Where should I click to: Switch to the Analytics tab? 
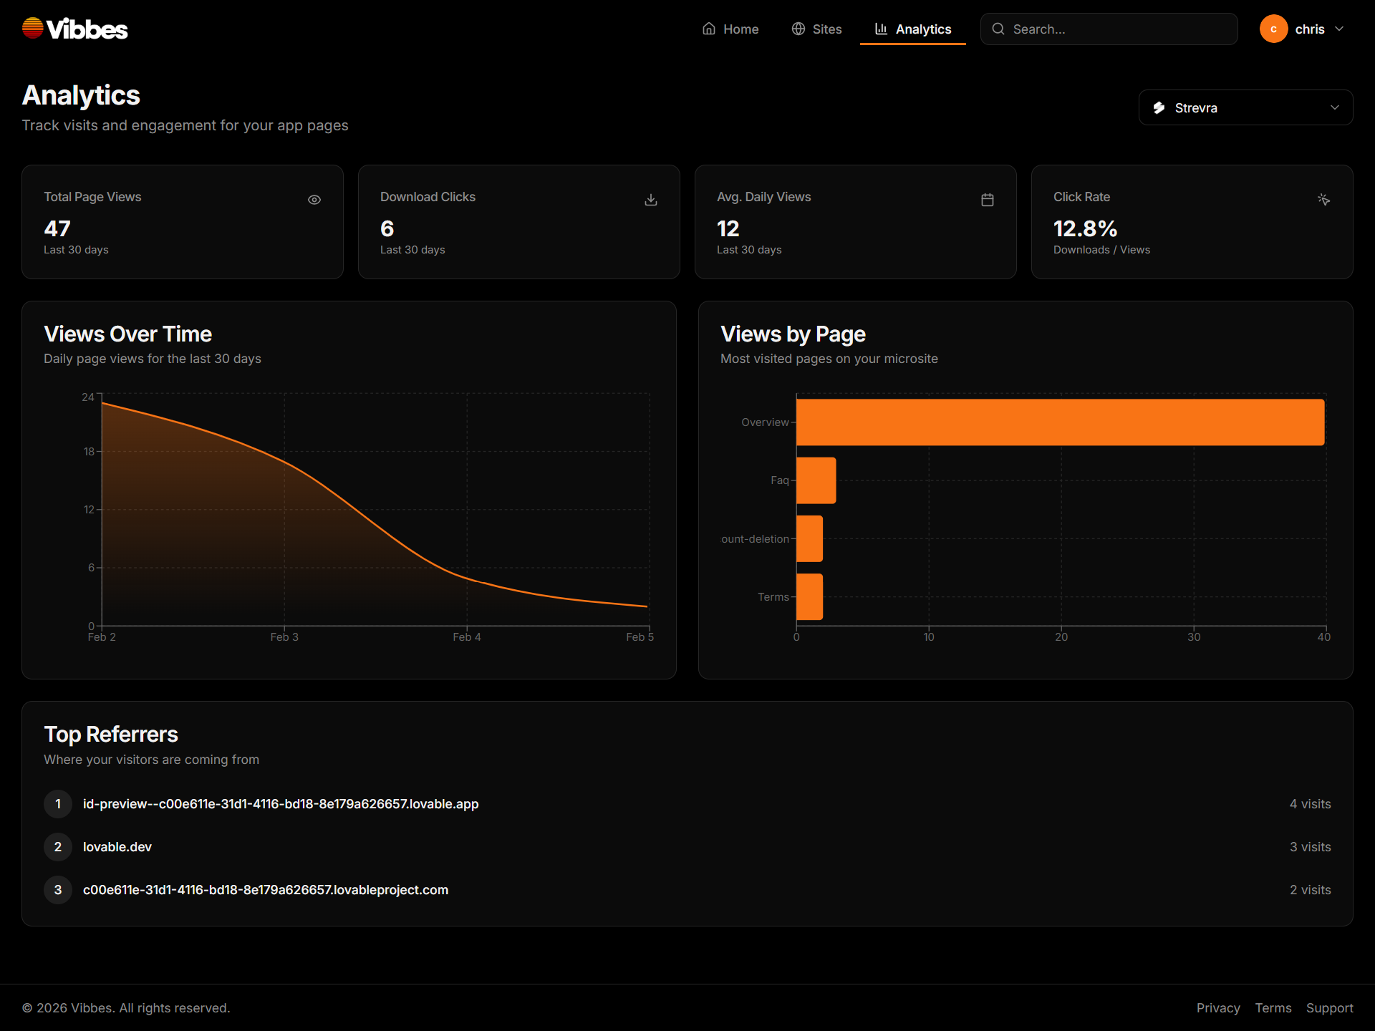click(923, 29)
